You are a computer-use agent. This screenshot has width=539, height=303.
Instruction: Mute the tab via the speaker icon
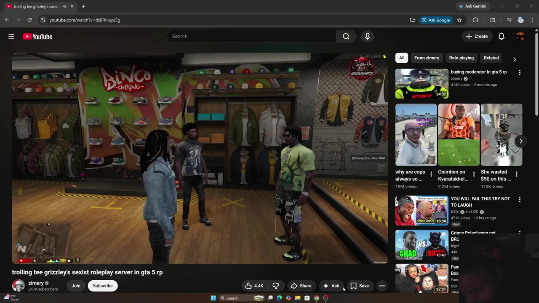(x=64, y=6)
